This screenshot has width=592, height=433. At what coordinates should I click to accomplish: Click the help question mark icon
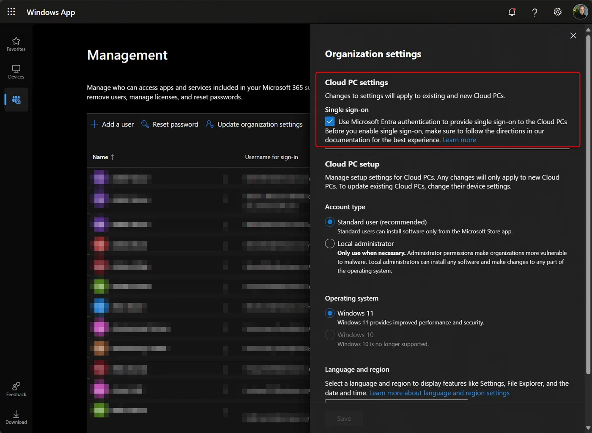[x=534, y=12]
